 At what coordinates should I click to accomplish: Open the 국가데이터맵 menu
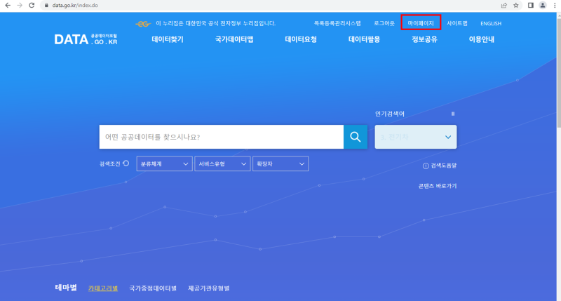tap(234, 39)
